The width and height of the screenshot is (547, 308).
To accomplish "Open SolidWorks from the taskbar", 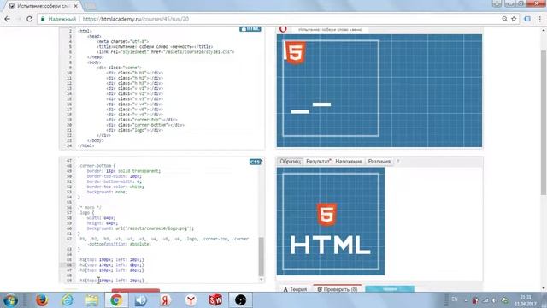I will click(215, 300).
